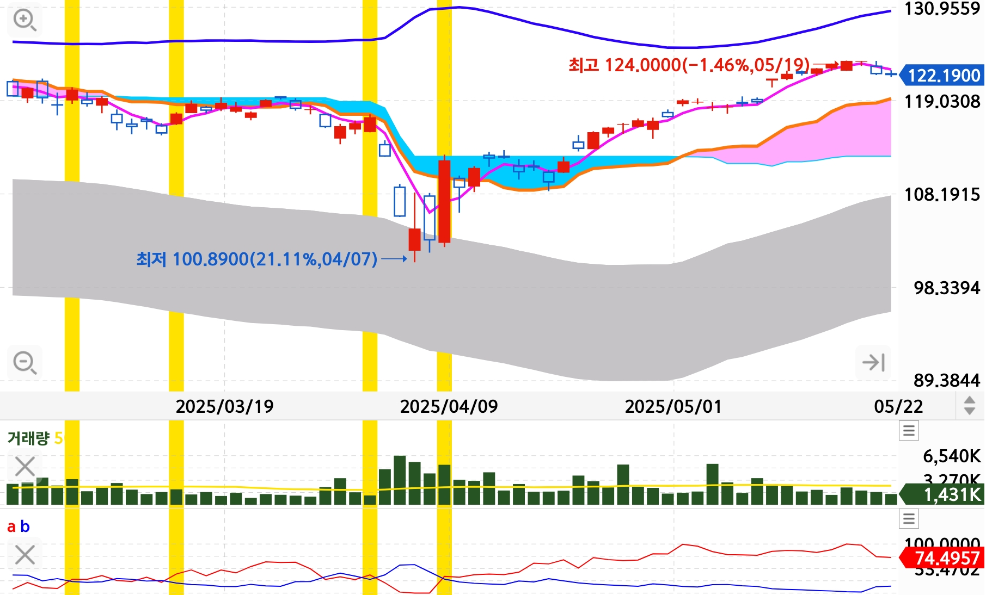Select the 2025/04/09 date label
Screen dimensions: 986x595
(449, 406)
